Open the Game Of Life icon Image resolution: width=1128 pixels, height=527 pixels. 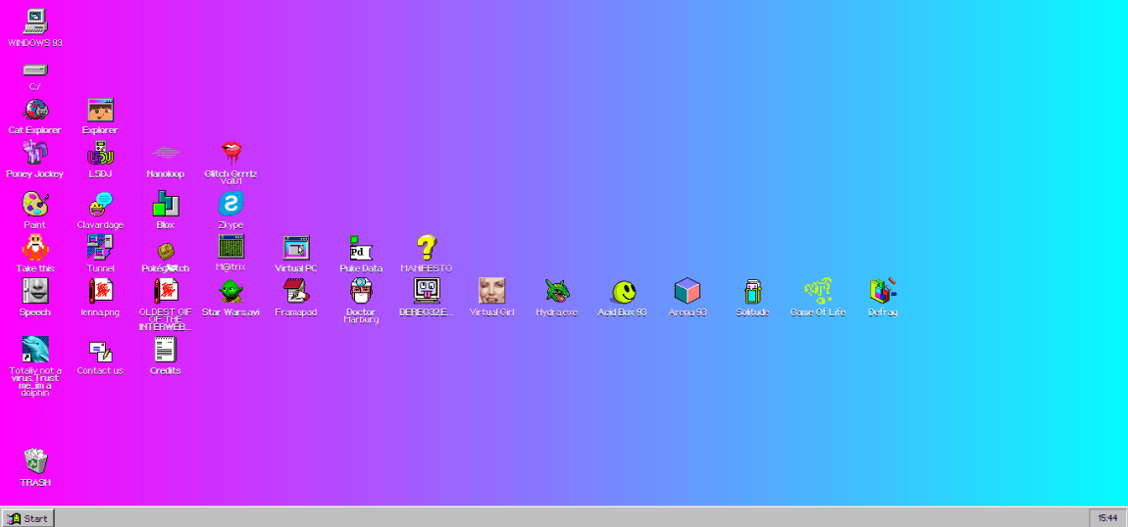(x=817, y=291)
